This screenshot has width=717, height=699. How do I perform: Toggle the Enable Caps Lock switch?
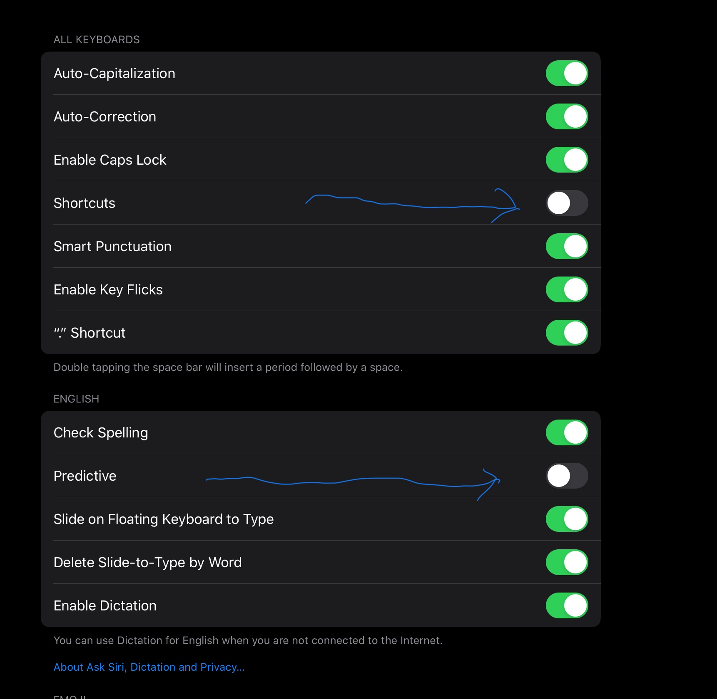tap(567, 160)
